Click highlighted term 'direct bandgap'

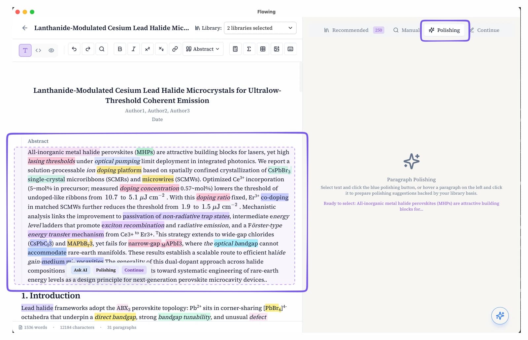(x=115, y=317)
